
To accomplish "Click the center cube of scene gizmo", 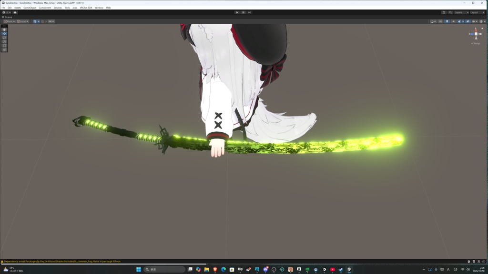I will [476, 34].
